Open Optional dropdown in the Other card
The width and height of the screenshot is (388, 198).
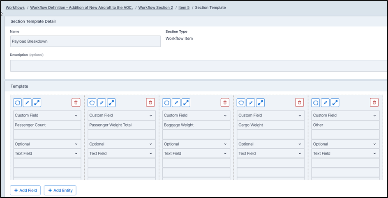tap(345, 144)
